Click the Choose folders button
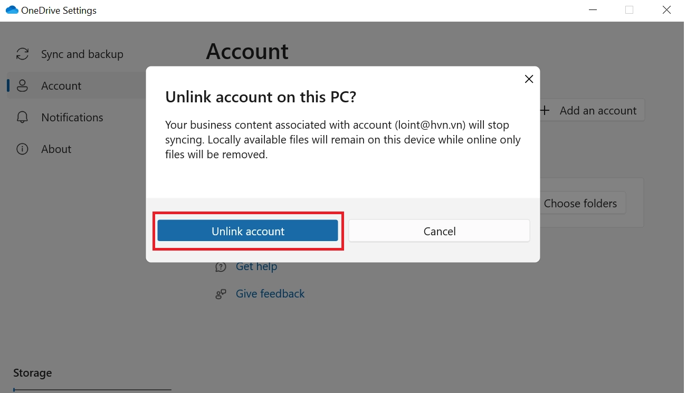 pyautogui.click(x=580, y=204)
